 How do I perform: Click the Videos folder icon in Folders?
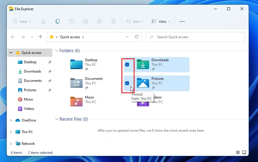[143, 104]
